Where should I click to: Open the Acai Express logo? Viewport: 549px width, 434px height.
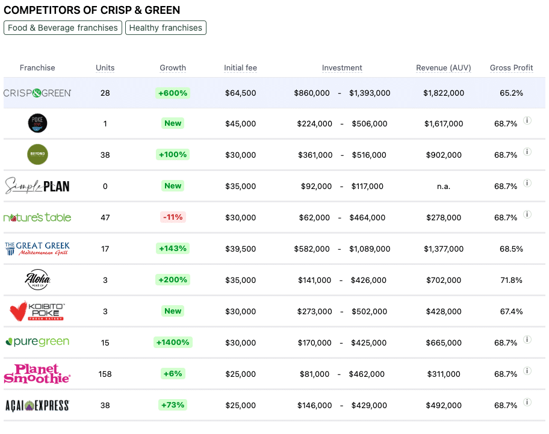pyautogui.click(x=37, y=405)
